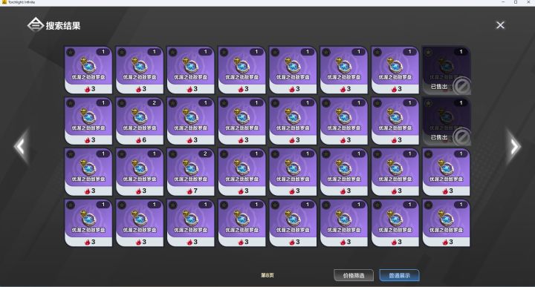Favorite the star on the card priced 6
The height and width of the screenshot is (287, 535).
click(122, 103)
